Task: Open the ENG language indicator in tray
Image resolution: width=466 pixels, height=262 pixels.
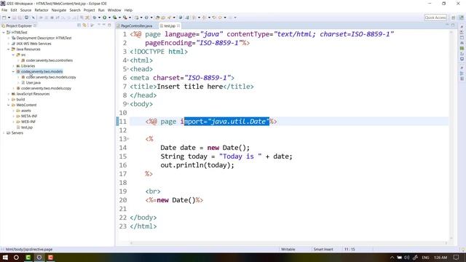Action: coord(425,258)
